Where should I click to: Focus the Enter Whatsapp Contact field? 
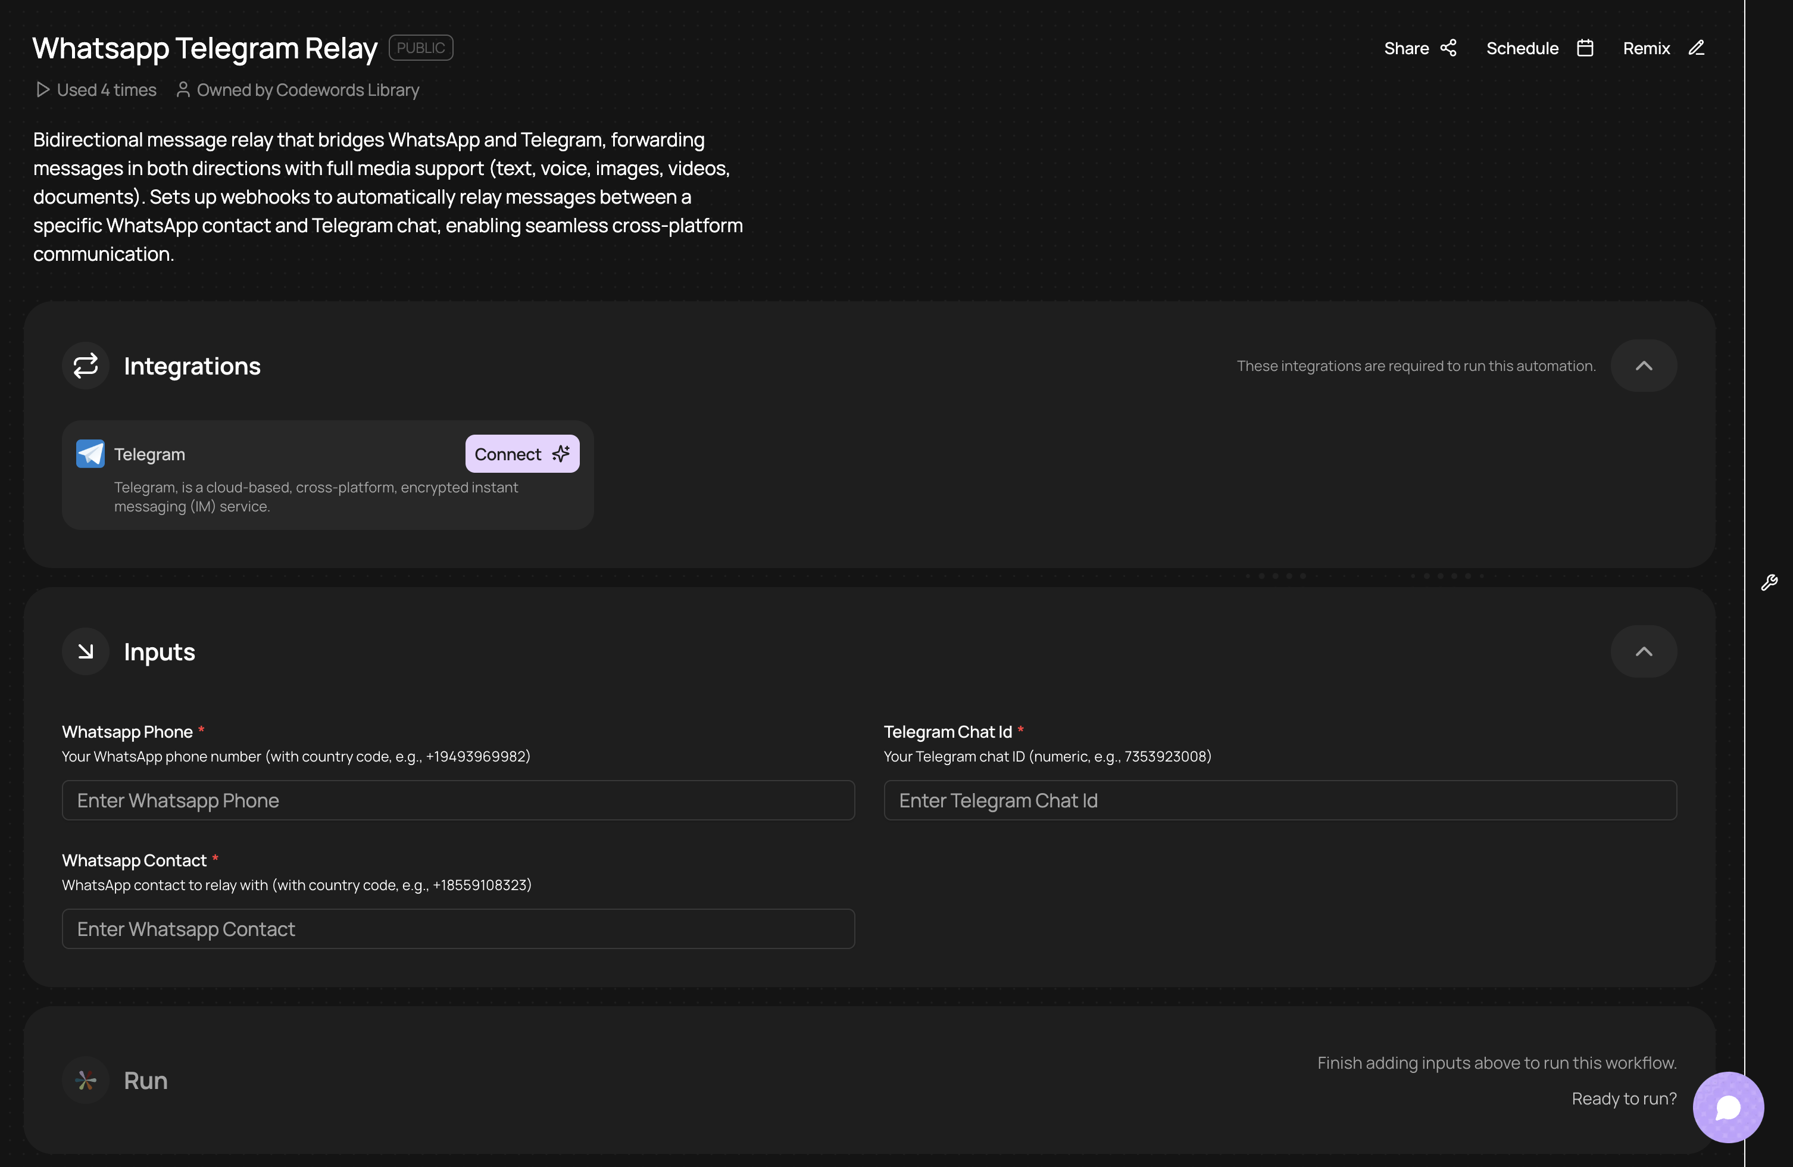tap(458, 928)
